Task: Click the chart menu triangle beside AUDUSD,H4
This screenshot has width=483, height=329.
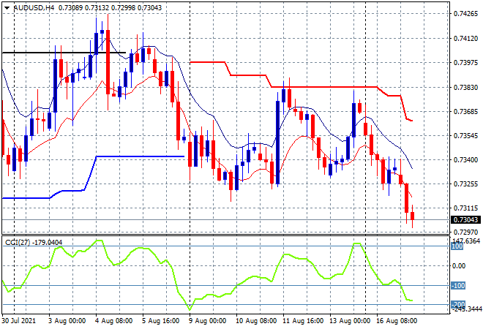Action: pos(7,8)
